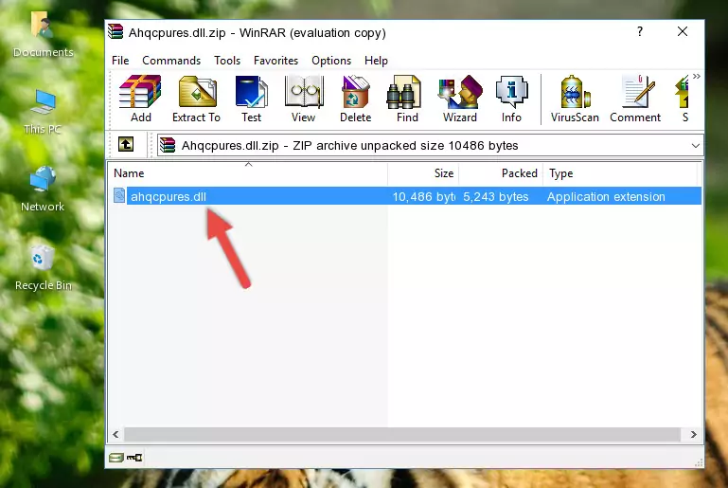The height and width of the screenshot is (488, 728).
Task: Expand hidden toolbar items chevron
Action: point(697,76)
